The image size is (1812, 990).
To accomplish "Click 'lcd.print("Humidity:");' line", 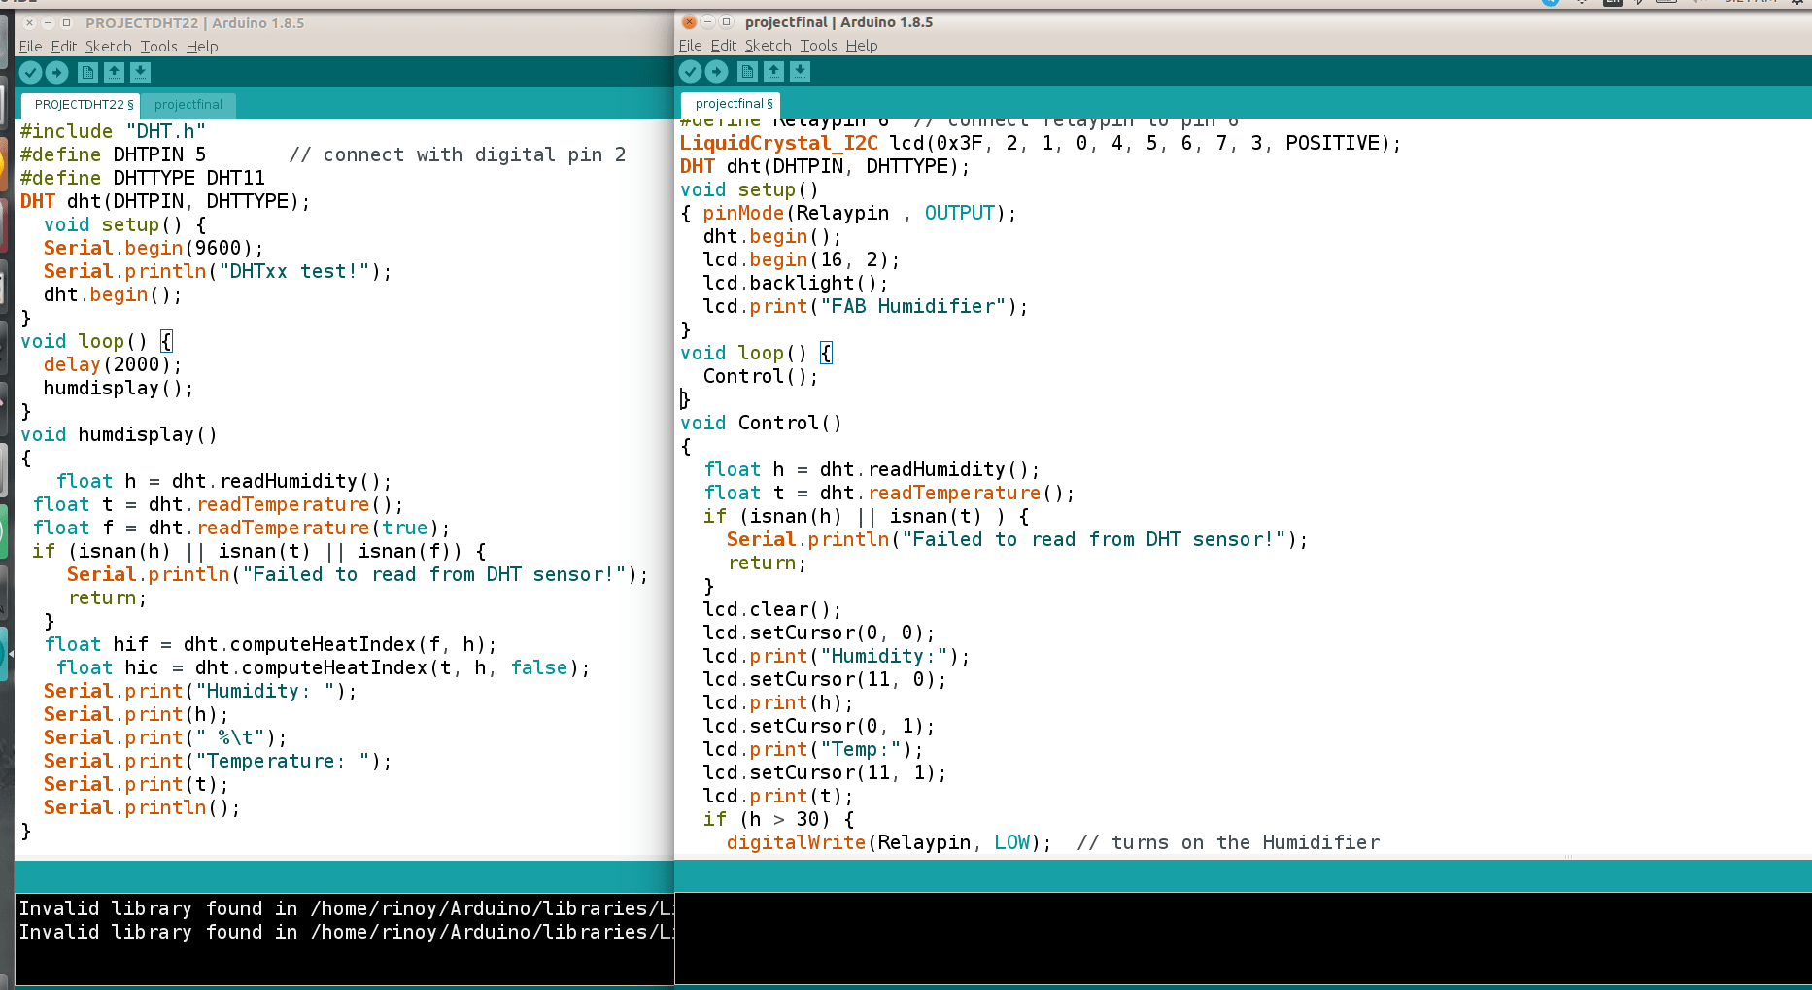I will 837,656.
